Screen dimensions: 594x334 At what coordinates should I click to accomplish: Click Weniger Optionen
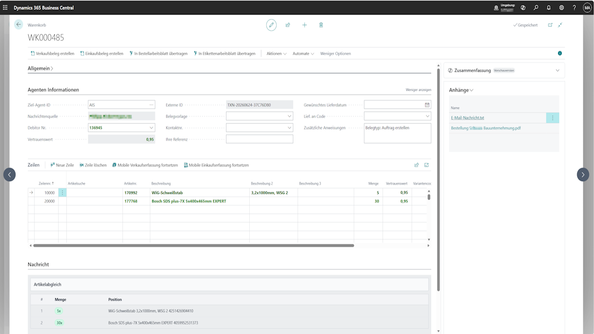[336, 54]
